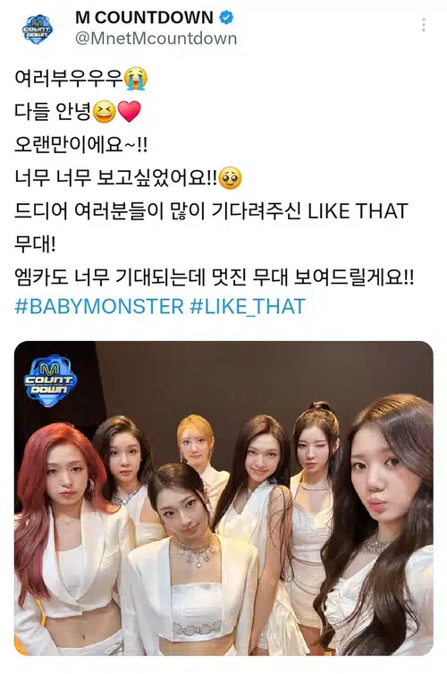Click the blue verified badge
447x674 pixels.
[226, 18]
